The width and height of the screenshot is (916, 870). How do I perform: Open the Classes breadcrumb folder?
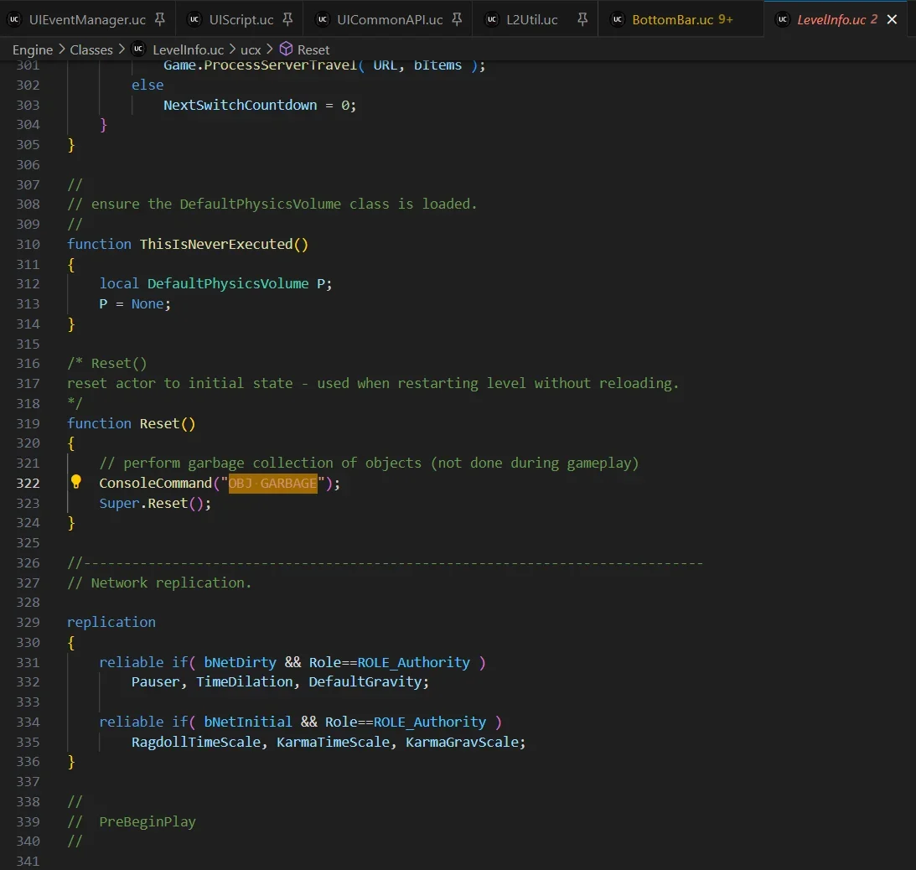coord(91,49)
